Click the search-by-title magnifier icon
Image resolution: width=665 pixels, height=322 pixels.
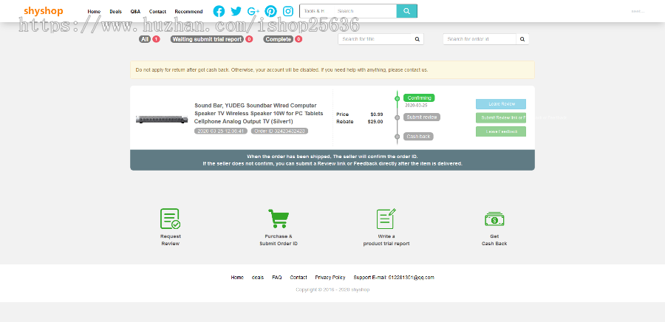tap(417, 39)
